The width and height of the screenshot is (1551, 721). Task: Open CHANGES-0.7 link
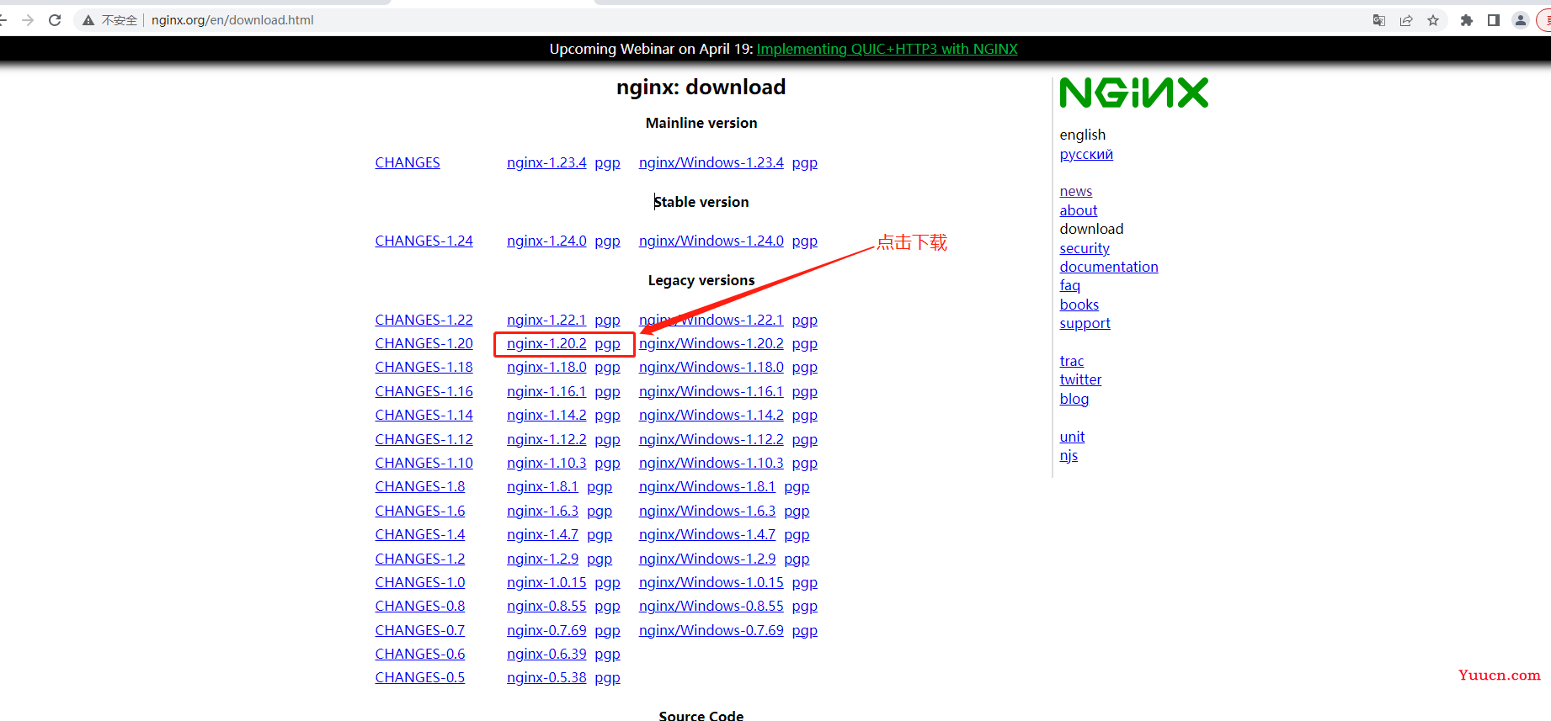420,630
